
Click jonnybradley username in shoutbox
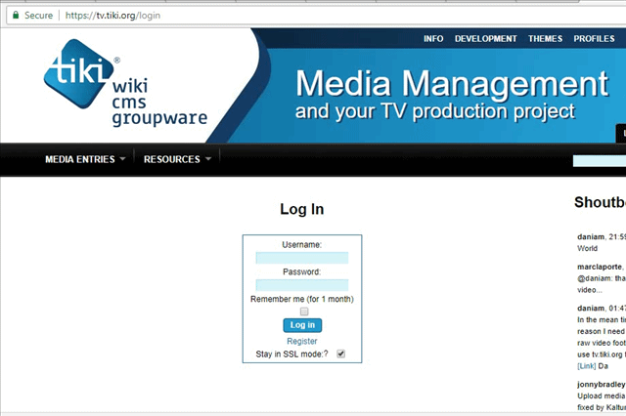pos(602,384)
